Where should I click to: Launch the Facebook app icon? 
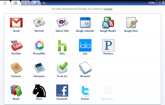tap(62, 91)
